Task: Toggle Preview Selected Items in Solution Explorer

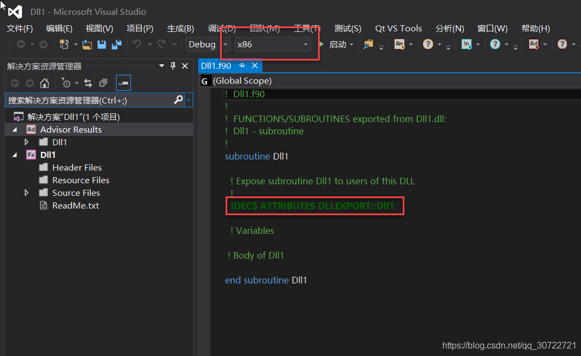Action: click(x=123, y=83)
